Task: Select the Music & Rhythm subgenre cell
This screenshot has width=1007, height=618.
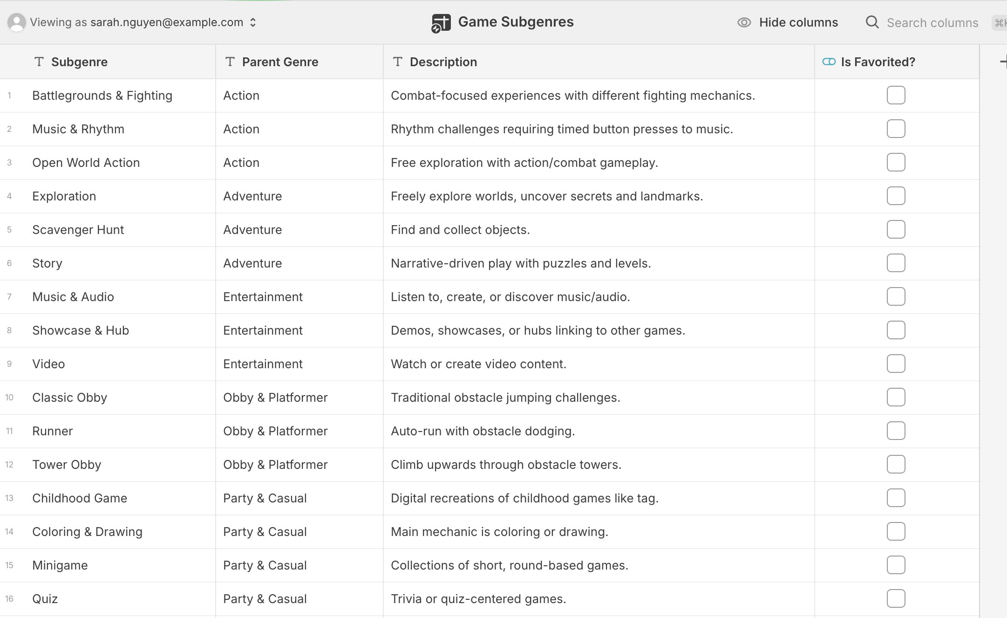Action: [78, 129]
